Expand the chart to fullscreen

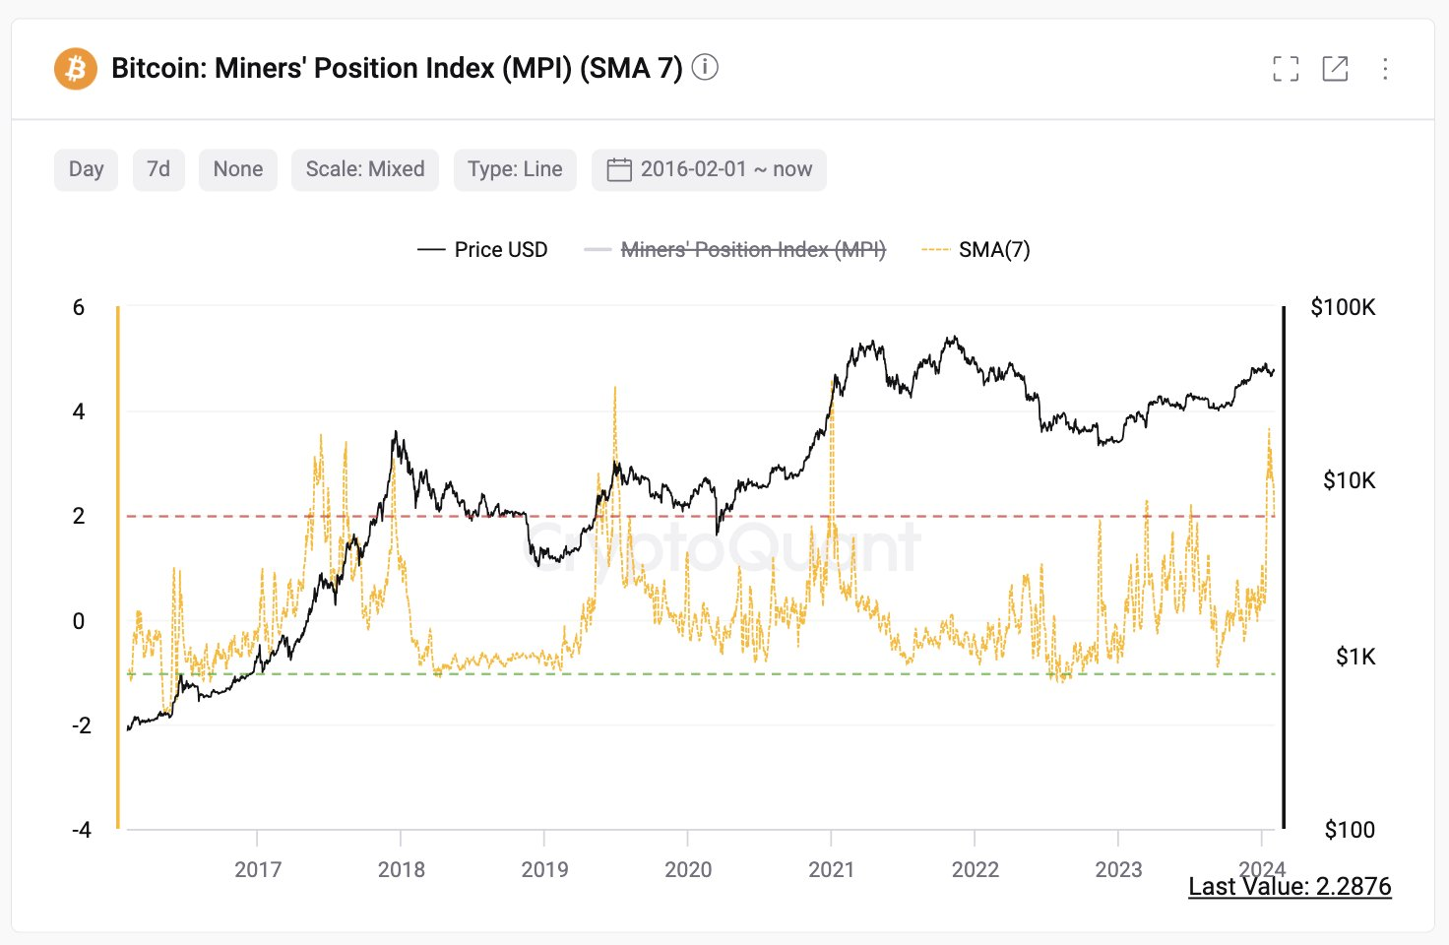tap(1286, 69)
